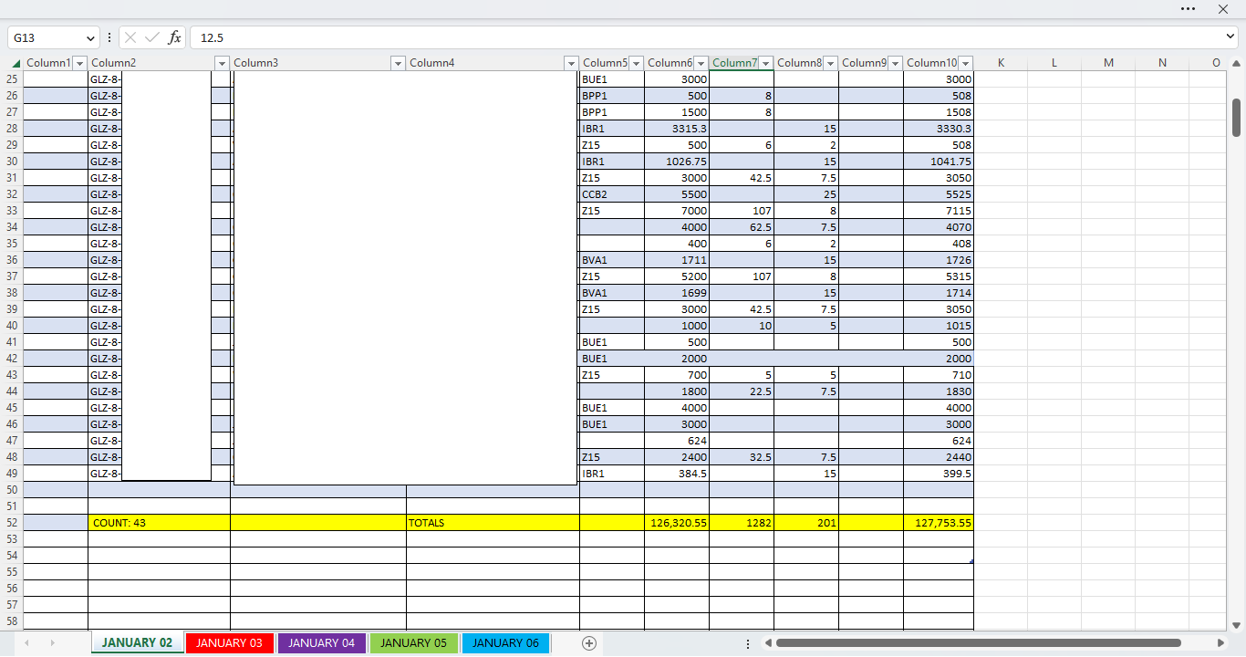Image resolution: width=1246 pixels, height=657 pixels.
Task: Select the cell containing 2440
Action: click(939, 457)
